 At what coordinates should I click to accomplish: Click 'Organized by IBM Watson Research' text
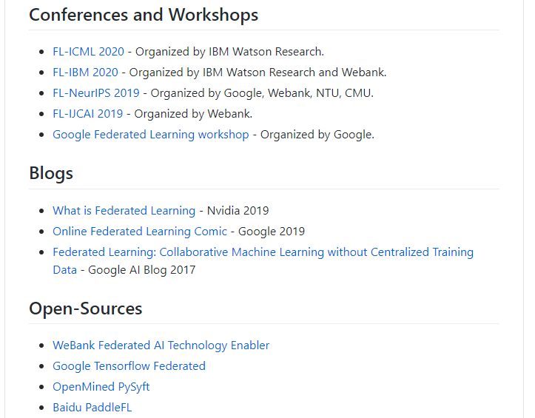click(x=229, y=52)
